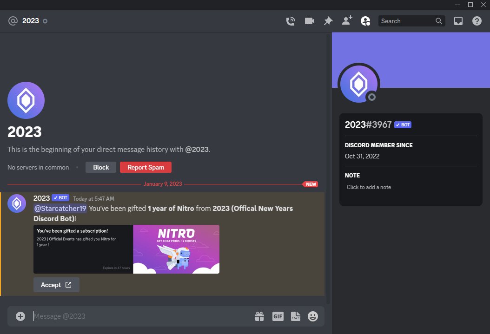490x334 pixels.
Task: Click the @ icon in the header
Action: 13,21
